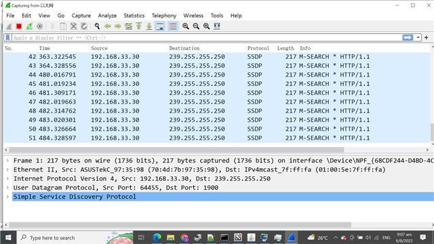
Task: Open the Go menu
Action: click(61, 16)
